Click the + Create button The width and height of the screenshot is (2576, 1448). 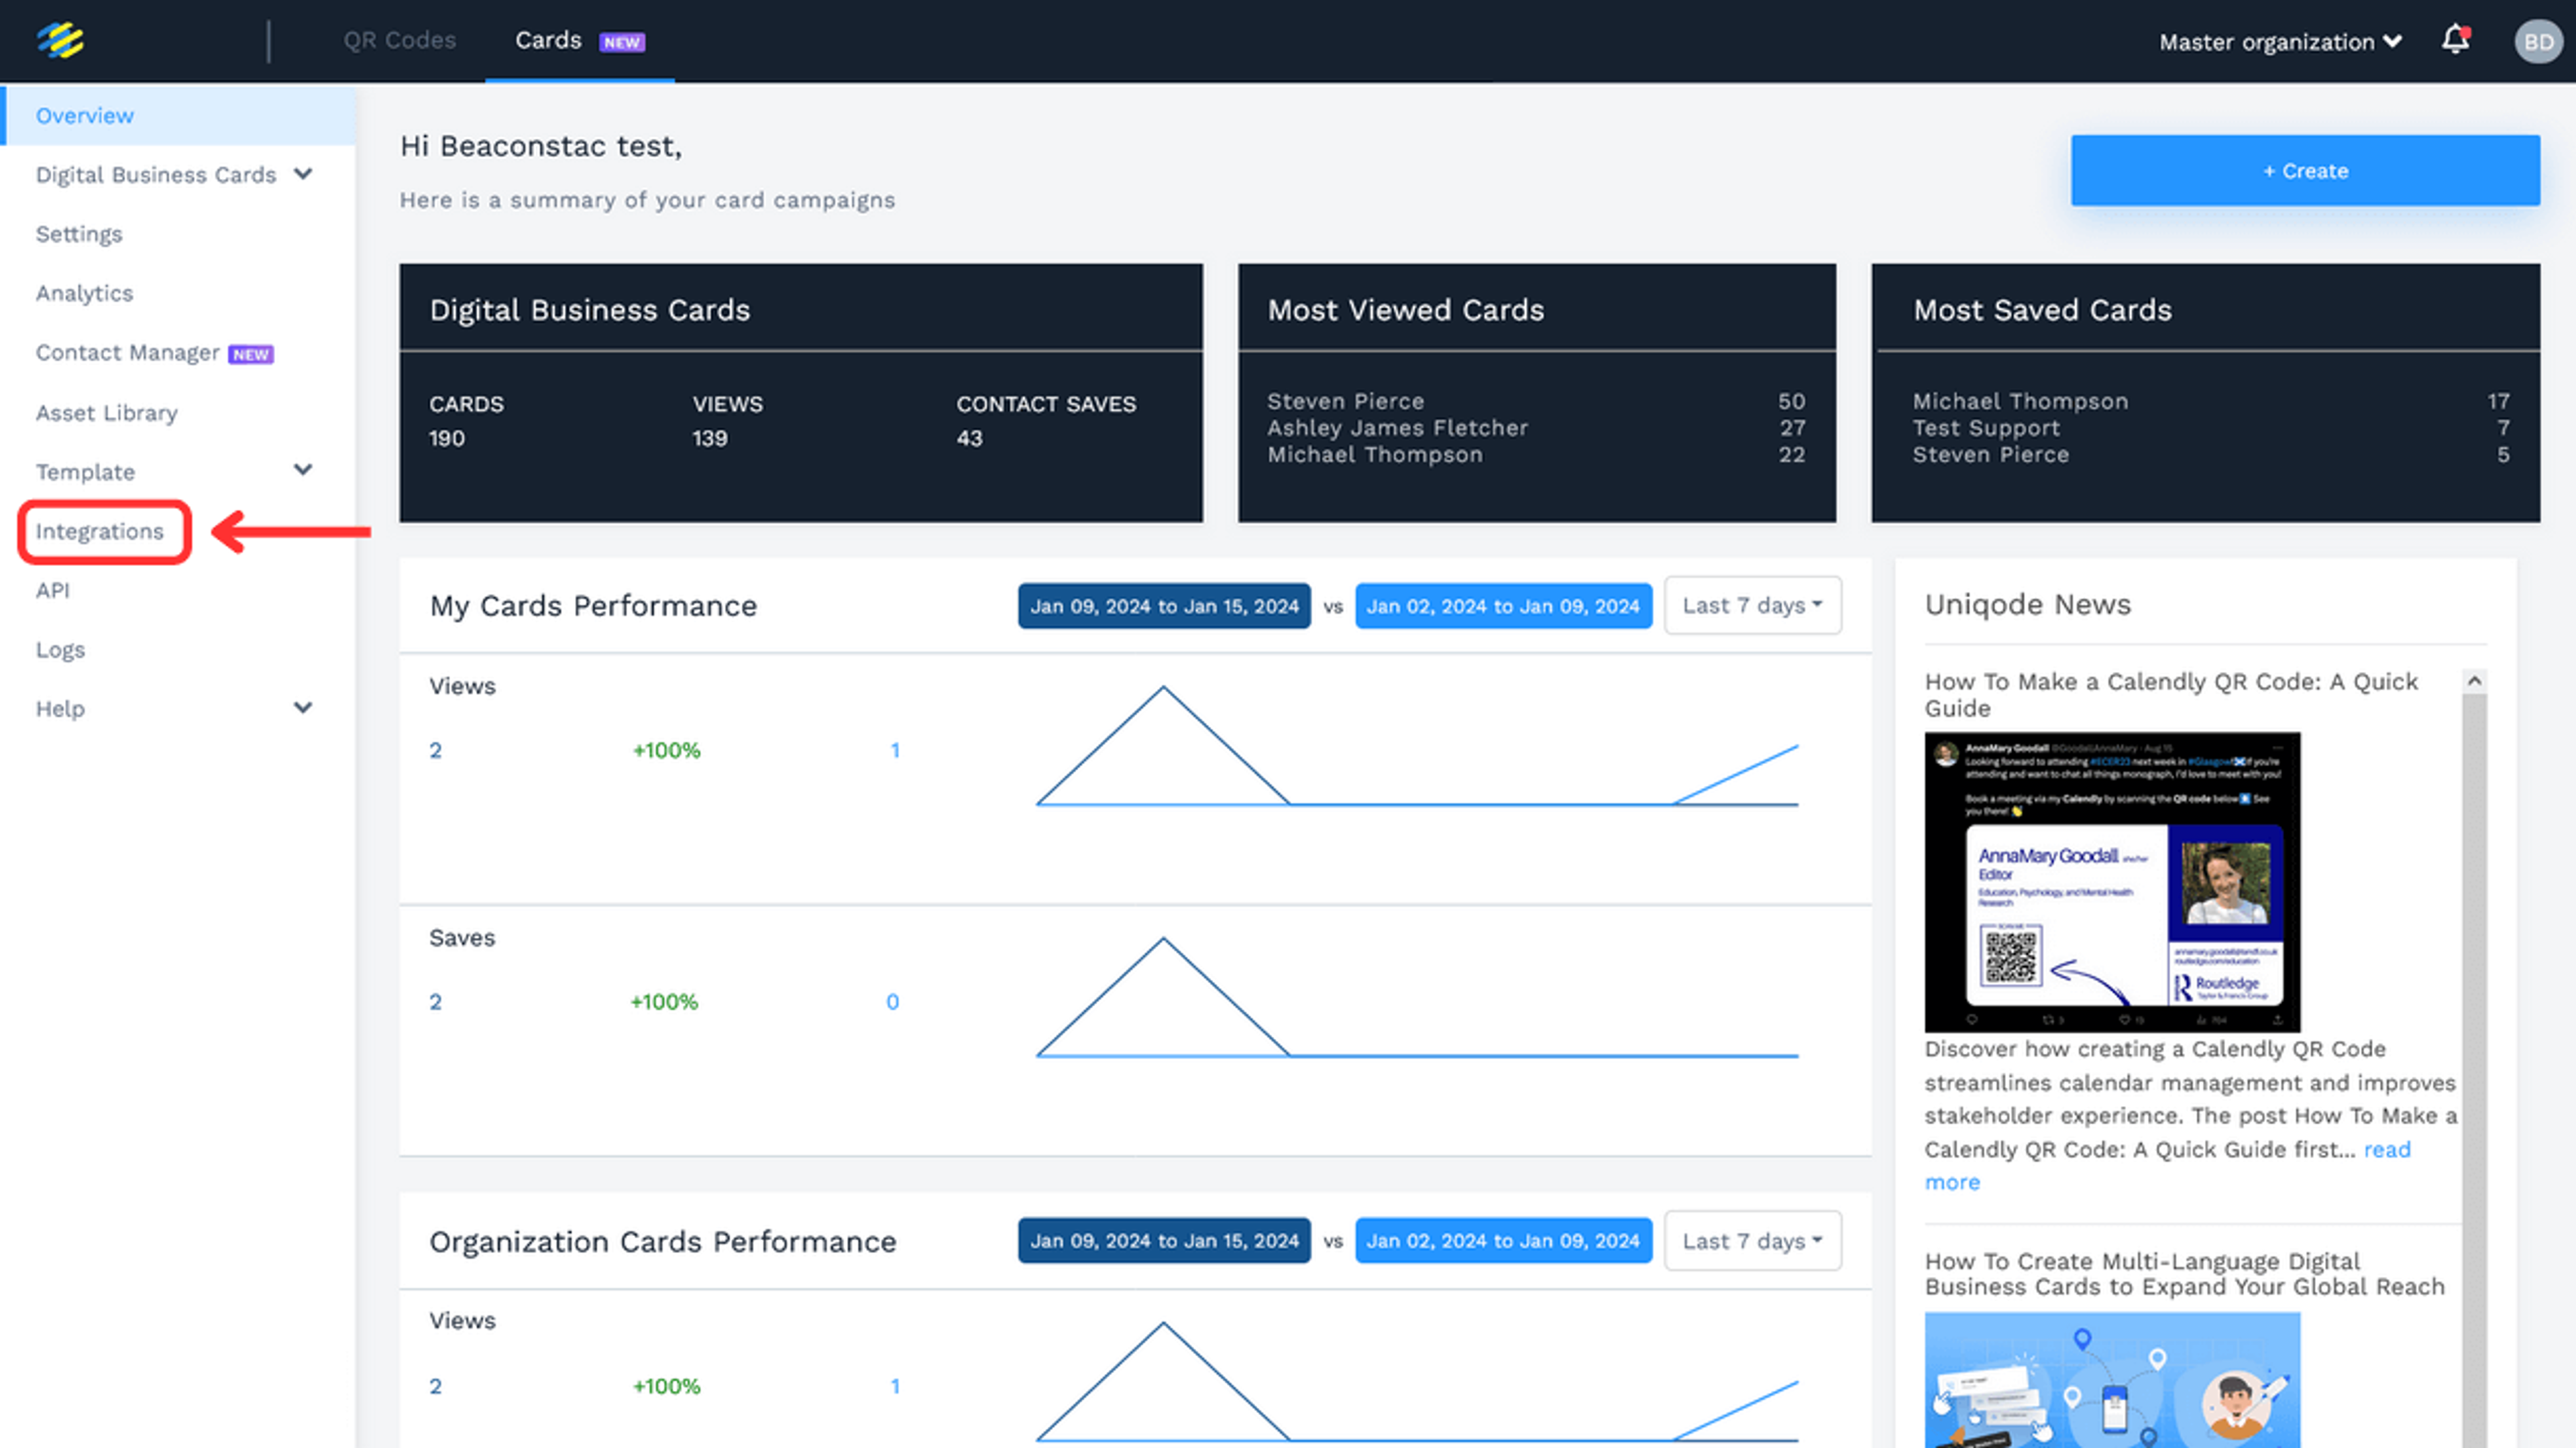point(2305,171)
